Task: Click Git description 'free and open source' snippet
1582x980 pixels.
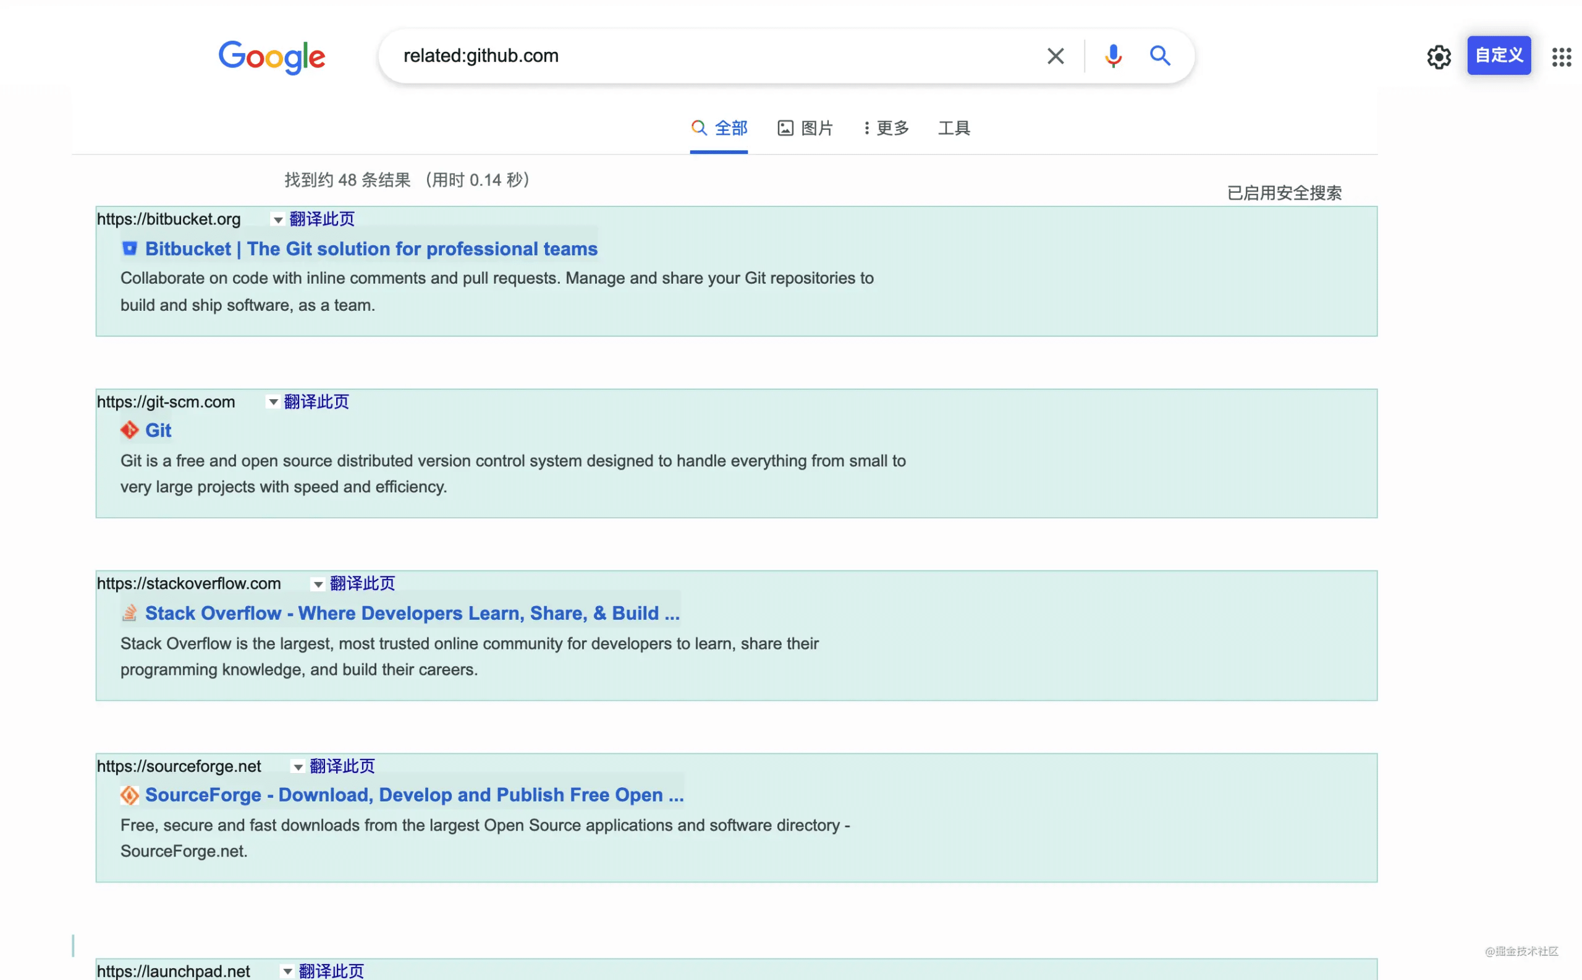Action: [x=514, y=474]
